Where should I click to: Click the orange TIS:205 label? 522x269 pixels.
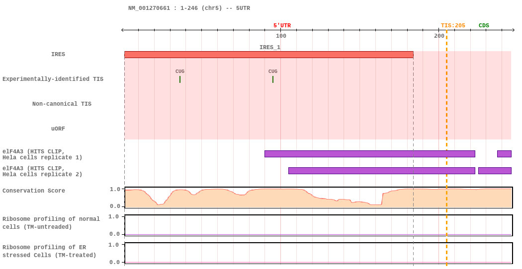pyautogui.click(x=453, y=26)
